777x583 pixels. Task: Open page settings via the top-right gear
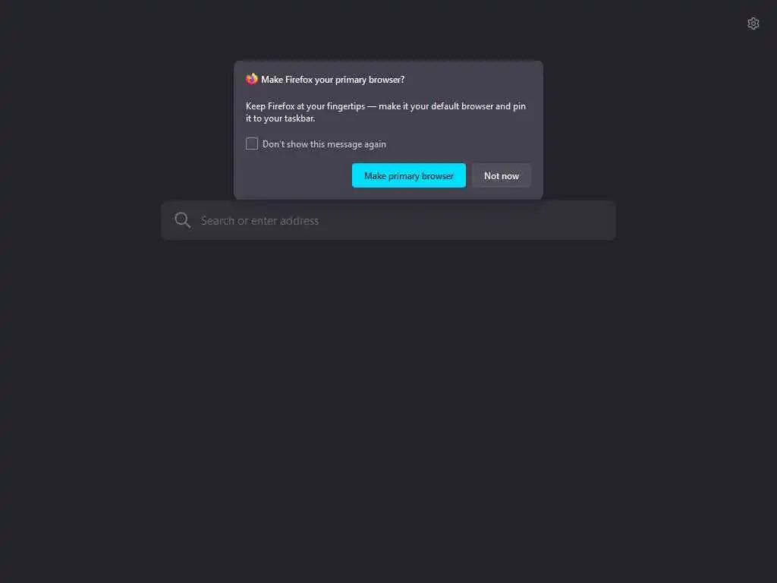click(753, 24)
